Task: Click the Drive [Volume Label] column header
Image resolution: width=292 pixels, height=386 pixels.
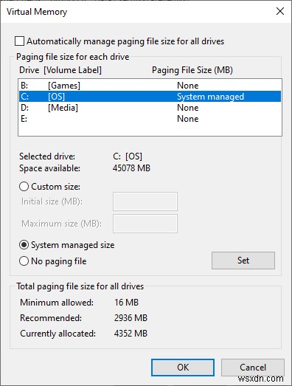Action: click(60, 70)
